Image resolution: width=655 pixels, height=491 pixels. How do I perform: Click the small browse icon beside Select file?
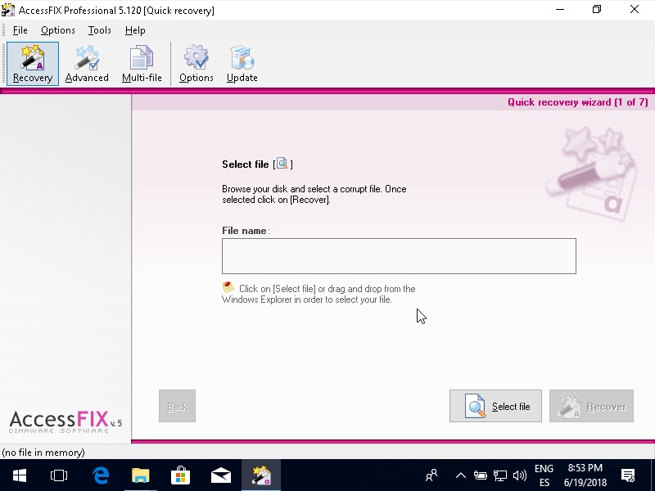(x=282, y=164)
